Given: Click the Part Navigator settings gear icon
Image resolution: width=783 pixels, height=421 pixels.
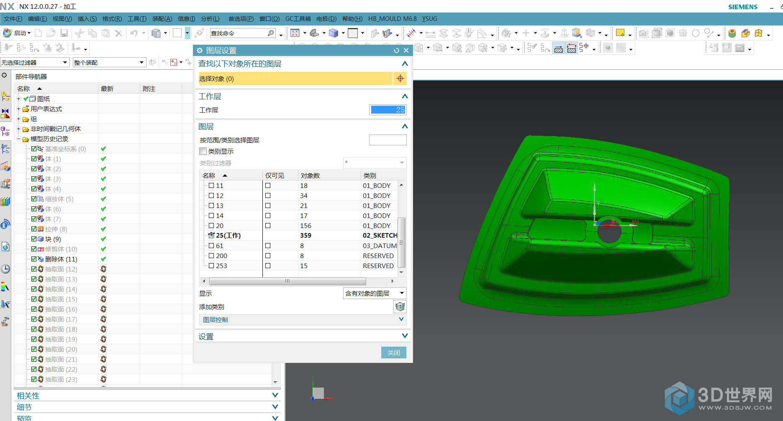Looking at the screenshot, I should (4, 76).
